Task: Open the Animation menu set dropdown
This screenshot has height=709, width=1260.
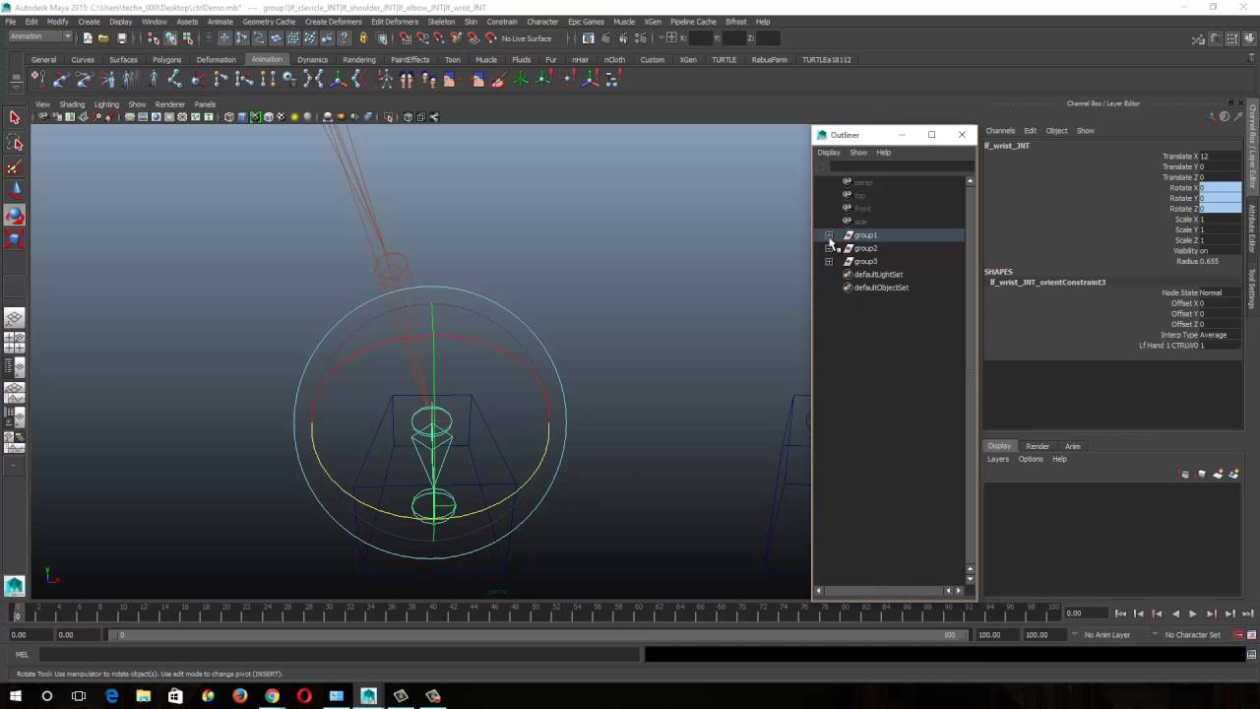Action: click(x=40, y=37)
